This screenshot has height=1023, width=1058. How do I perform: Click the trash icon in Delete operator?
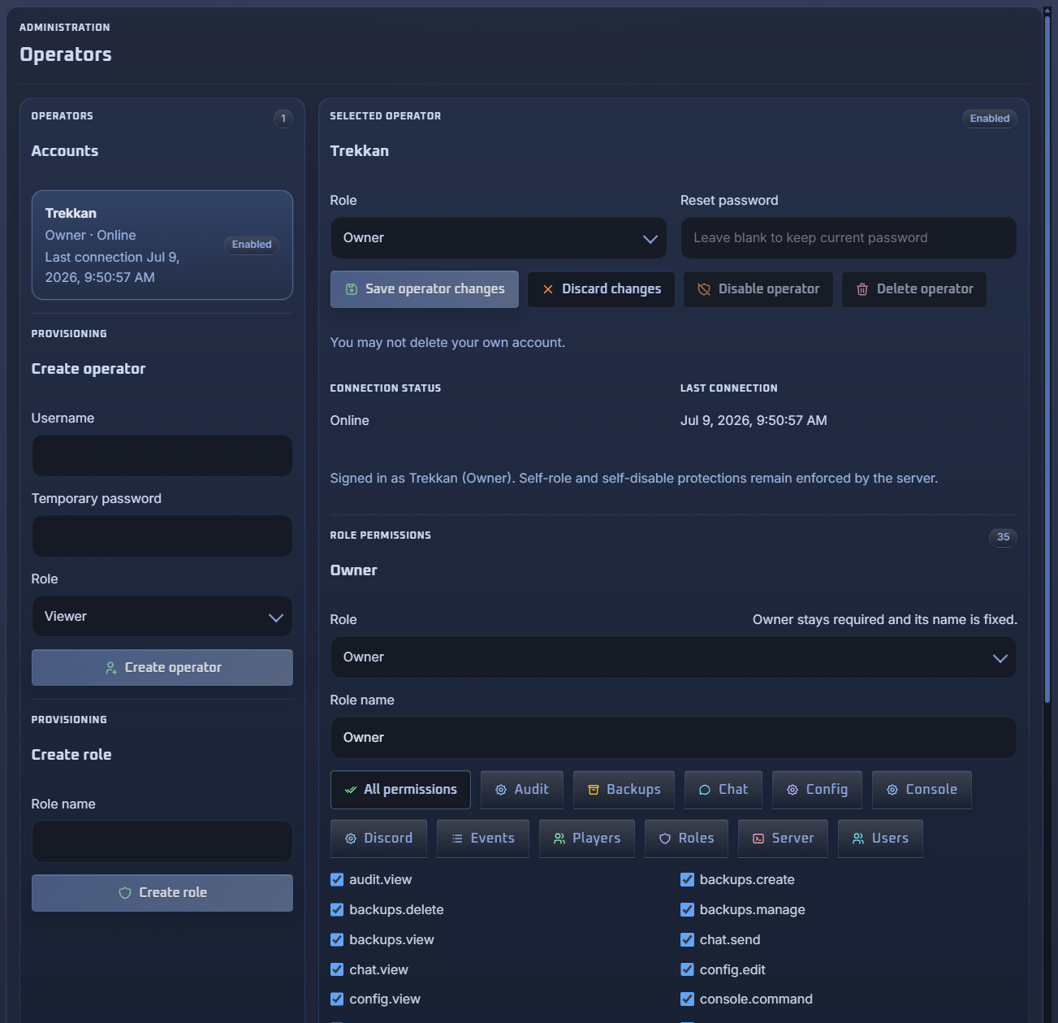click(862, 289)
